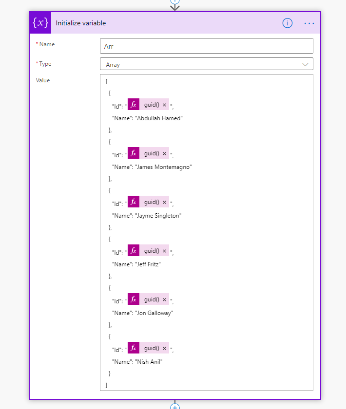Open the three-dot menu on the Initialize variable card
Image resolution: width=346 pixels, height=409 pixels.
coord(309,23)
